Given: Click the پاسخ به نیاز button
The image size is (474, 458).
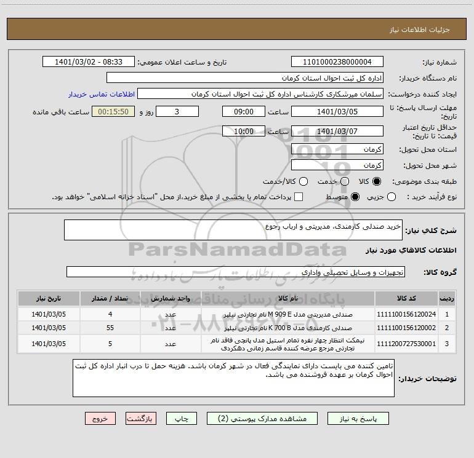Looking at the screenshot, I should (x=358, y=419).
